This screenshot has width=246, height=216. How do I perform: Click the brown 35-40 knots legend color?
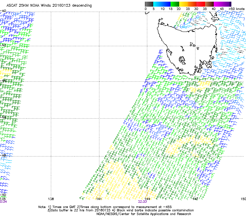pyautogui.click(x=209, y=4)
